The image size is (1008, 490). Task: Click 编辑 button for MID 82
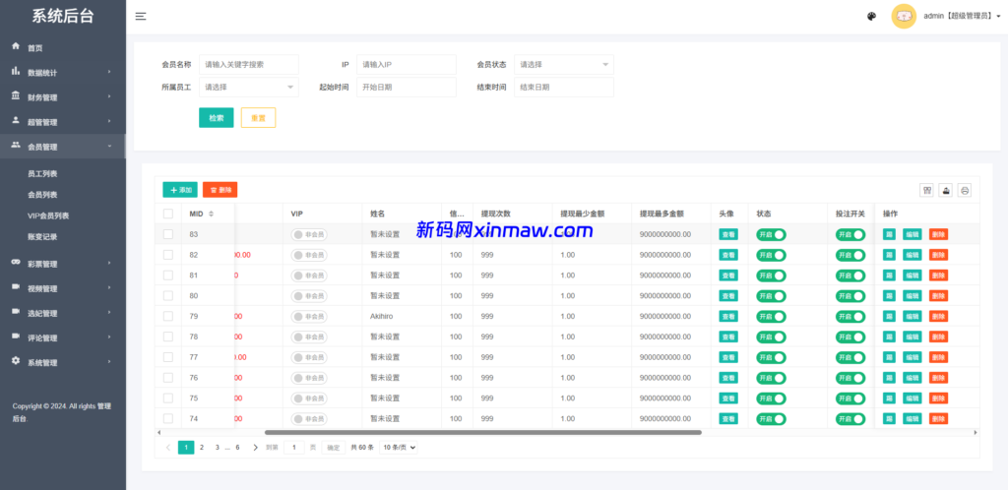(913, 255)
